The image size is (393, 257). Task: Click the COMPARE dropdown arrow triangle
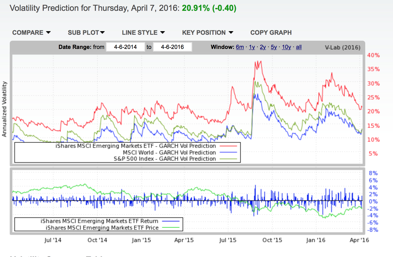pyautogui.click(x=49, y=32)
